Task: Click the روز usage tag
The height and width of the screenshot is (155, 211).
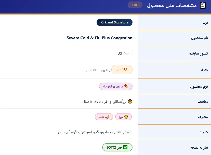Action: [x=124, y=117]
